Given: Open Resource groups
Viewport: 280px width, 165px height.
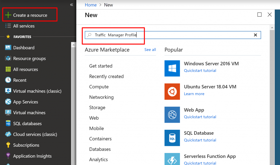Looking at the screenshot, I should coord(30,58).
